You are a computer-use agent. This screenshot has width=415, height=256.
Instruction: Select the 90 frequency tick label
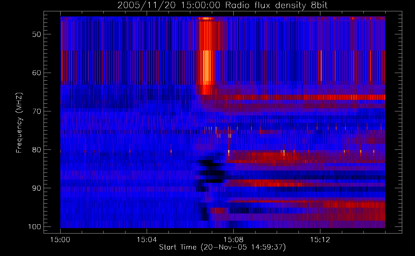point(37,188)
